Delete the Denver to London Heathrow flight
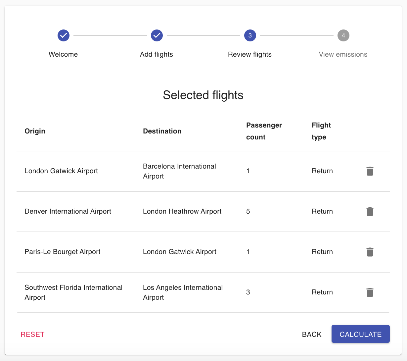This screenshot has width=407, height=361. pyautogui.click(x=370, y=212)
